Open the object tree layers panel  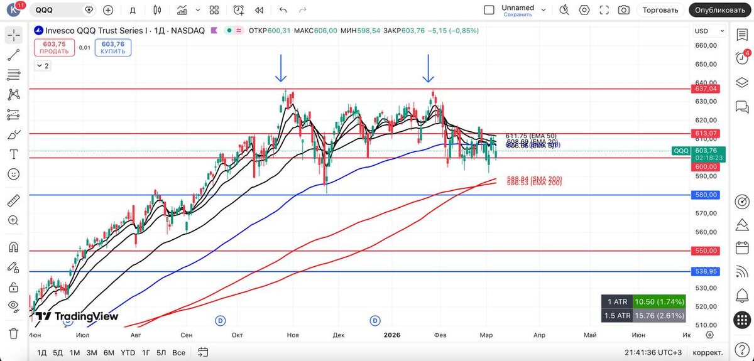coord(741,81)
